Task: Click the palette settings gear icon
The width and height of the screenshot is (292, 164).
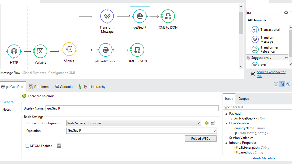Action: pos(286,12)
